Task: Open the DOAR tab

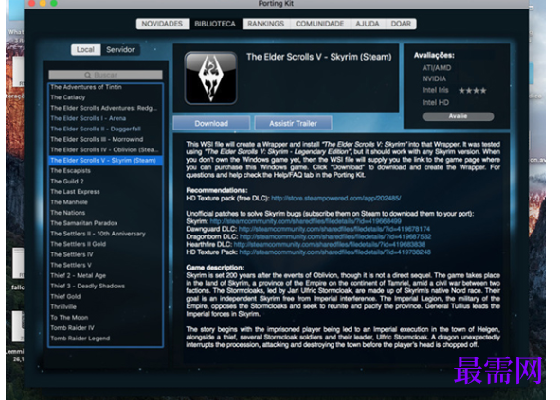Action: click(401, 24)
